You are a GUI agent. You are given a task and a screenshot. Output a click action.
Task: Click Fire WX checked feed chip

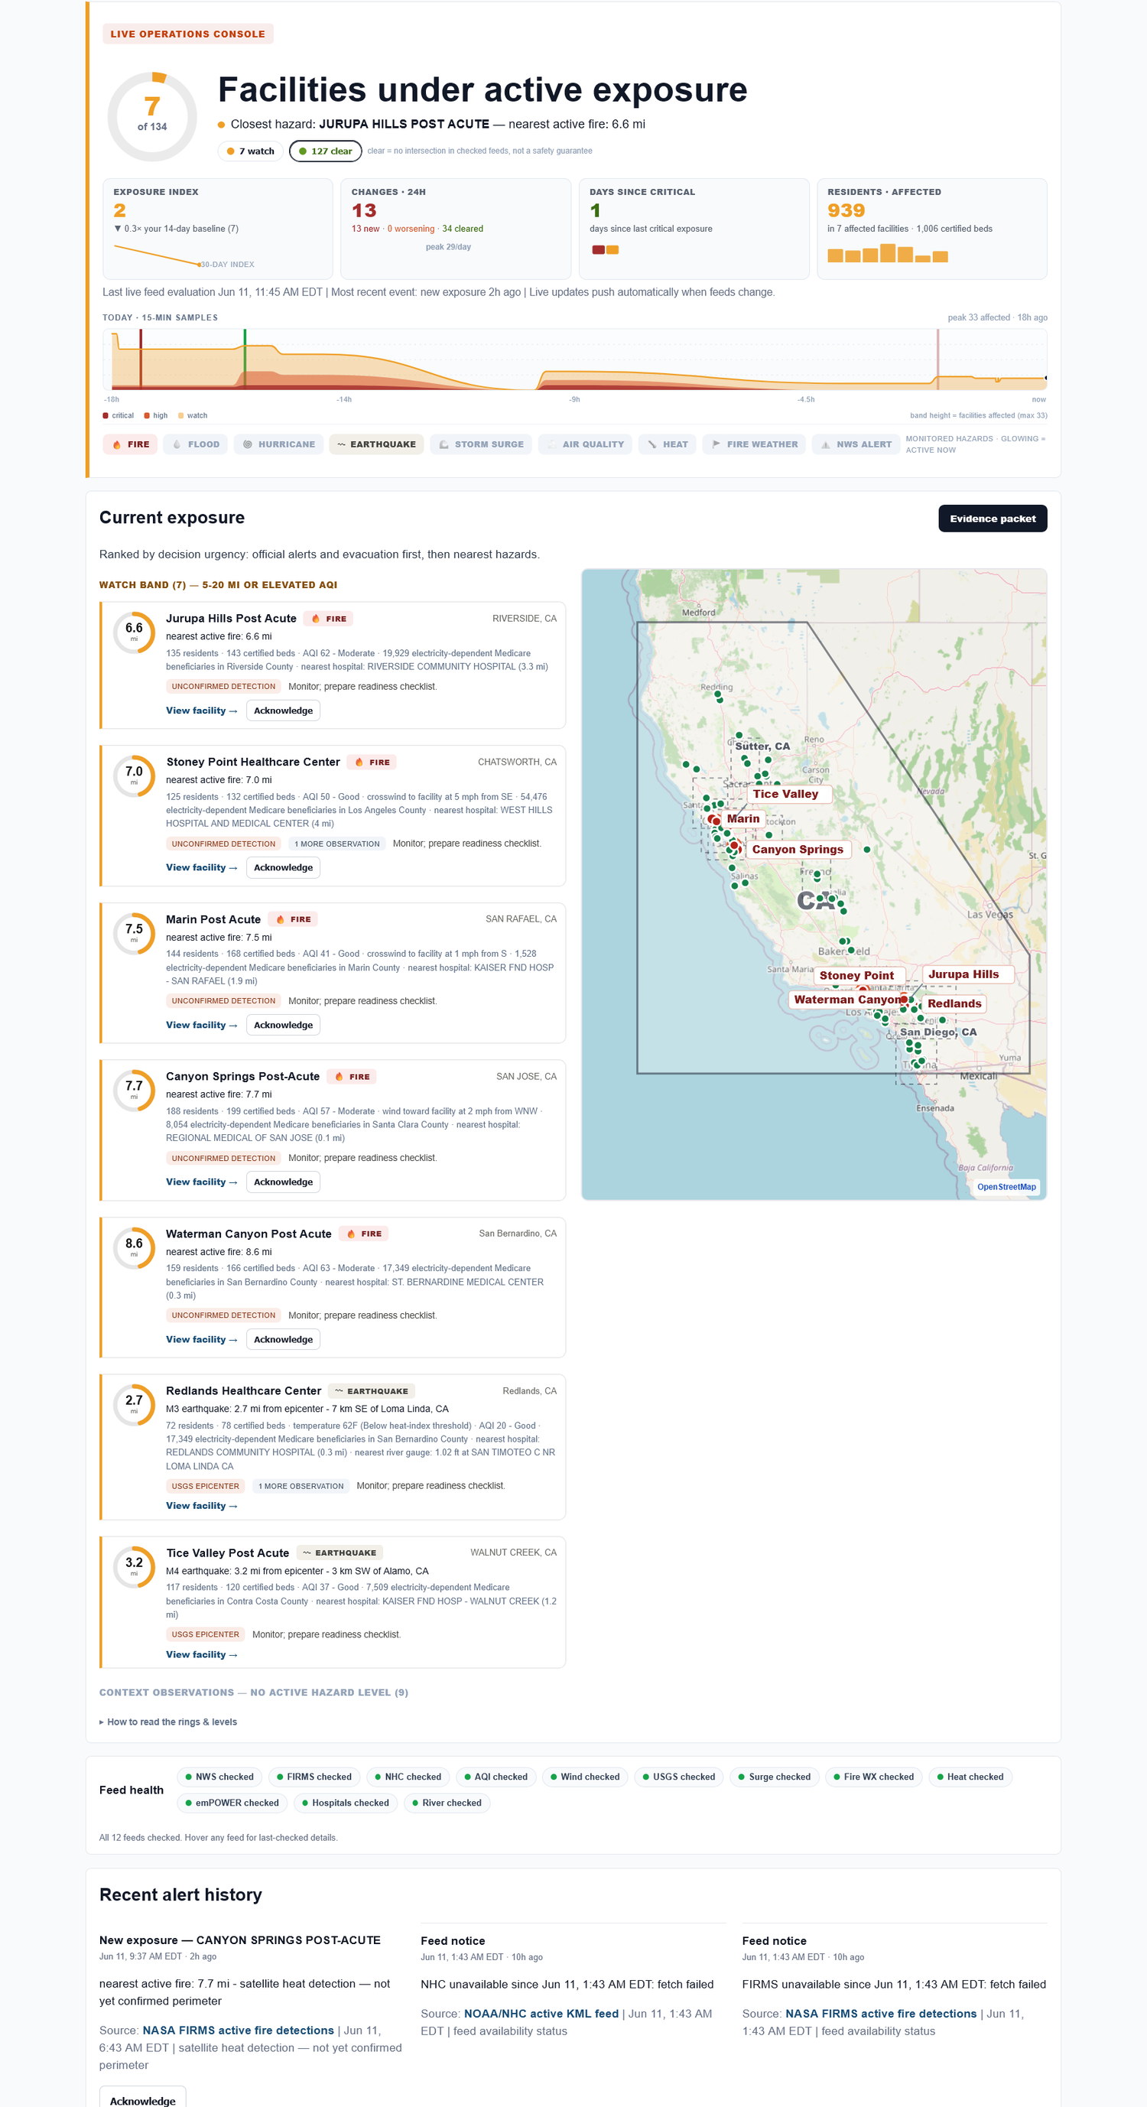point(874,1777)
